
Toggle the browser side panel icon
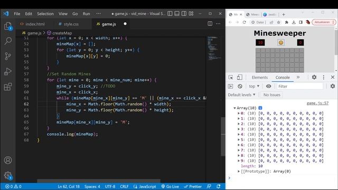click(x=301, y=22)
